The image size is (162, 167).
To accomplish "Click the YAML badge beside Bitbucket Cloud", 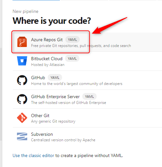I will [x=72, y=59].
